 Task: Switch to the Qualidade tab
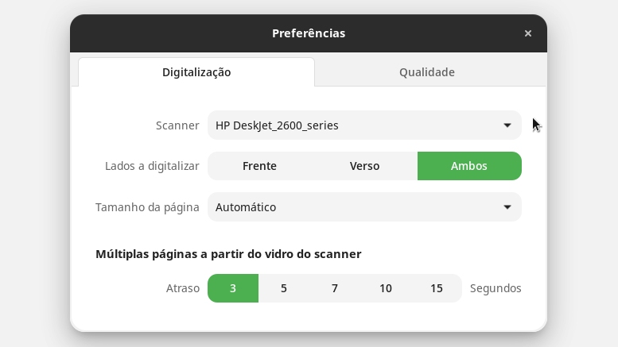[427, 72]
